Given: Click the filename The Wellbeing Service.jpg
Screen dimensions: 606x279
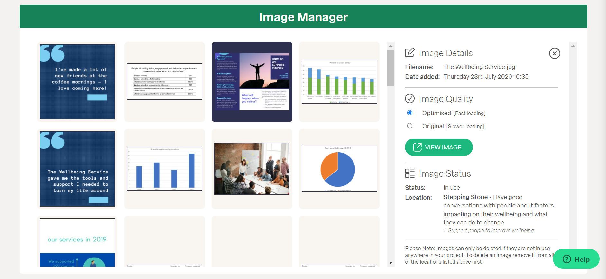Looking at the screenshot, I should coord(479,67).
